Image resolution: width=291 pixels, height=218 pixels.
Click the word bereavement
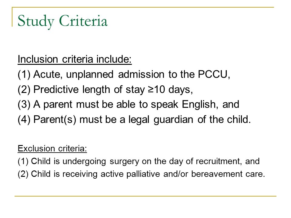pos(217,174)
